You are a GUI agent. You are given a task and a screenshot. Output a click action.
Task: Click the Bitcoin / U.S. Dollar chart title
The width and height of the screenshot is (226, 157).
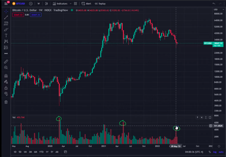pos(24,10)
